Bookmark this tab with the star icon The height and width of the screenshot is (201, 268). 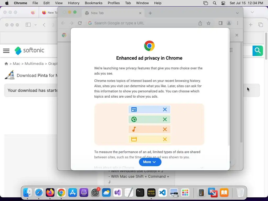209,23
